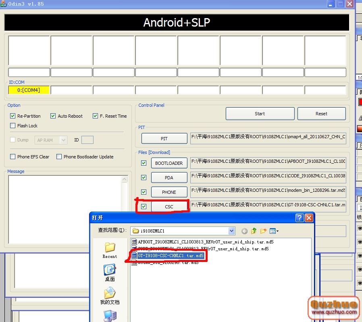The width and height of the screenshot is (362, 322).
Task: Uncheck the PHONE file checkbox
Action: (144, 192)
